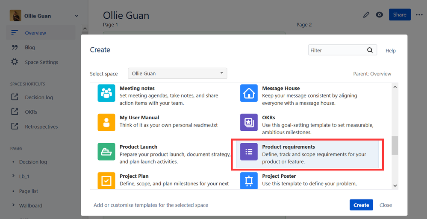Click the template list scrollbar thumb
Screen dimensions: 427x219
(395, 146)
